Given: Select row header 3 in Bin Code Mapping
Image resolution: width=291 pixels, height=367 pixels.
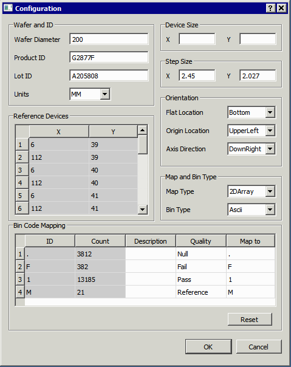Looking at the screenshot, I should point(20,280).
